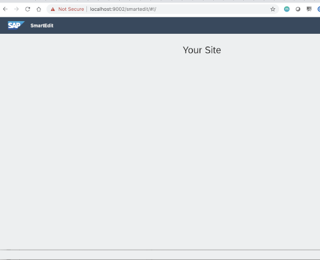Open the teal 'm' extension icon
Viewport: 320px width, 260px height.
[x=287, y=9]
